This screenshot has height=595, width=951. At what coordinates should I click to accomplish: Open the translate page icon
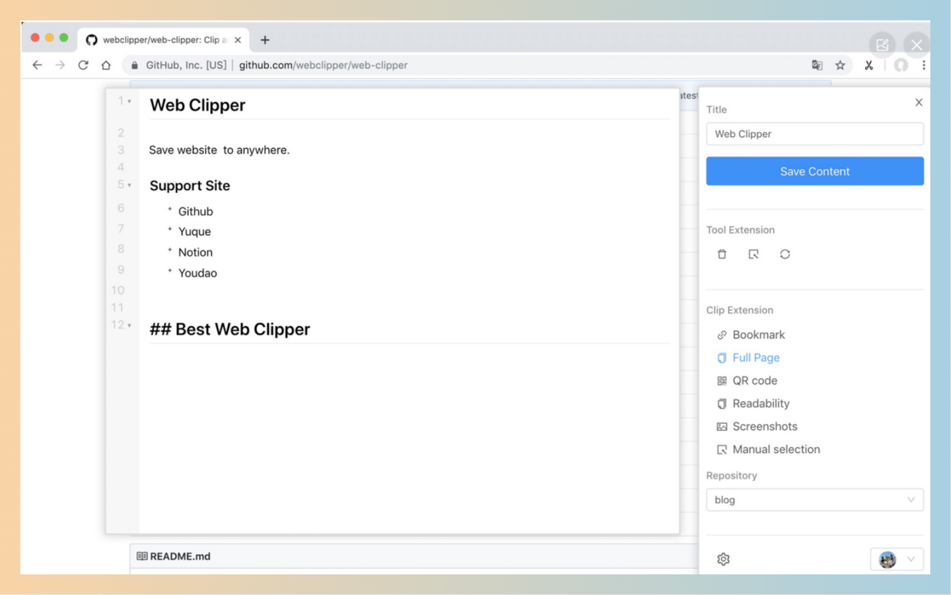pyautogui.click(x=817, y=65)
